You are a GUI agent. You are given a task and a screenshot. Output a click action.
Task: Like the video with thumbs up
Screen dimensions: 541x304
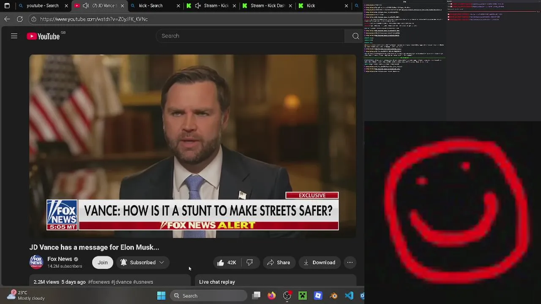coord(227,263)
